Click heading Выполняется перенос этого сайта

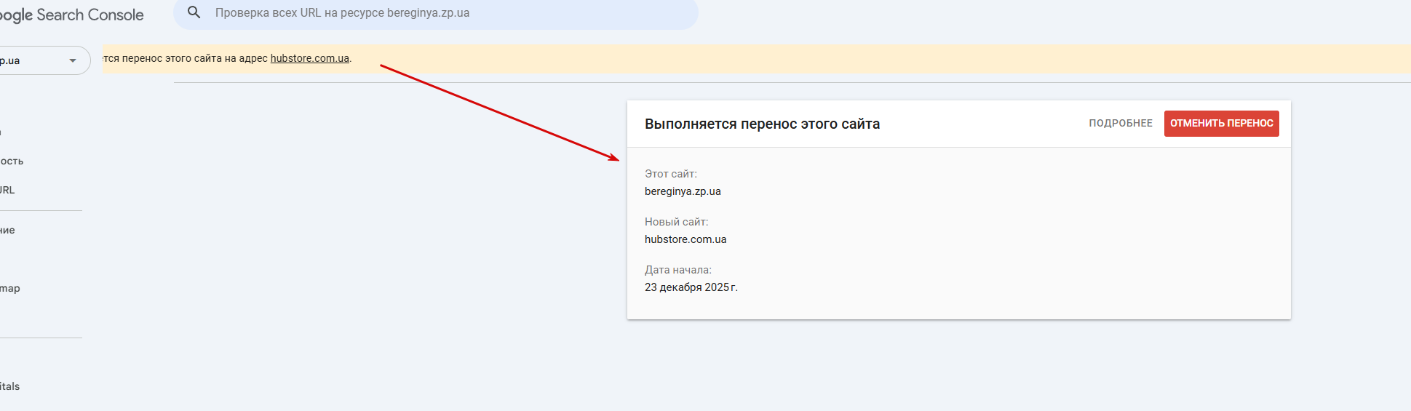762,124
